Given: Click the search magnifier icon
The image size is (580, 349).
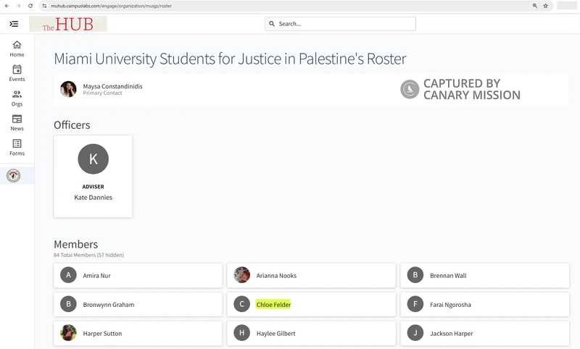Looking at the screenshot, I should (x=272, y=24).
